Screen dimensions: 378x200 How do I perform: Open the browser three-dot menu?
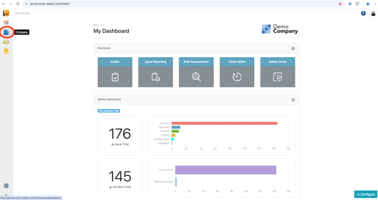375,4
